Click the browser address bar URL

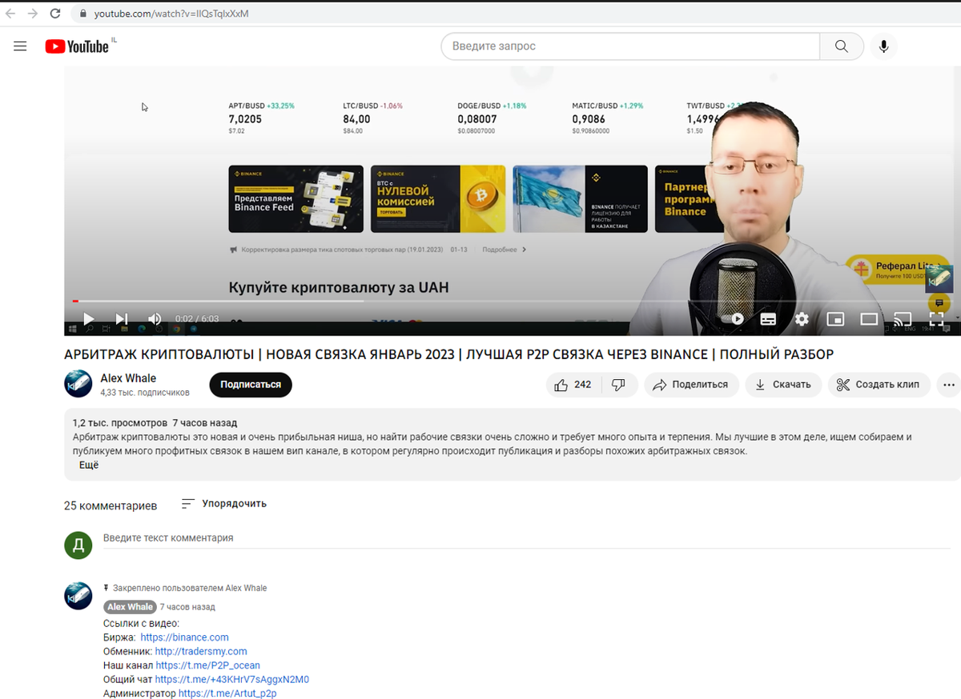click(171, 14)
